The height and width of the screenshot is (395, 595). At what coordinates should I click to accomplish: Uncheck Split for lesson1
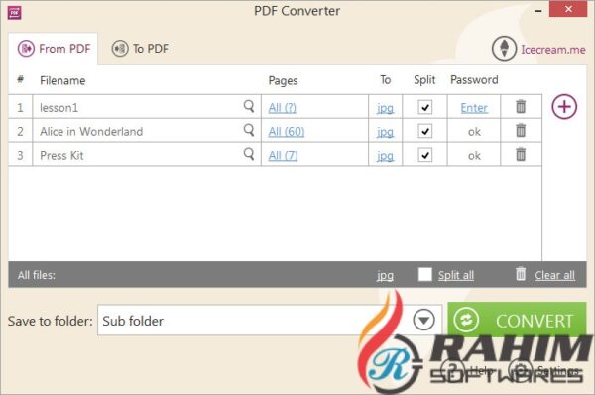425,107
